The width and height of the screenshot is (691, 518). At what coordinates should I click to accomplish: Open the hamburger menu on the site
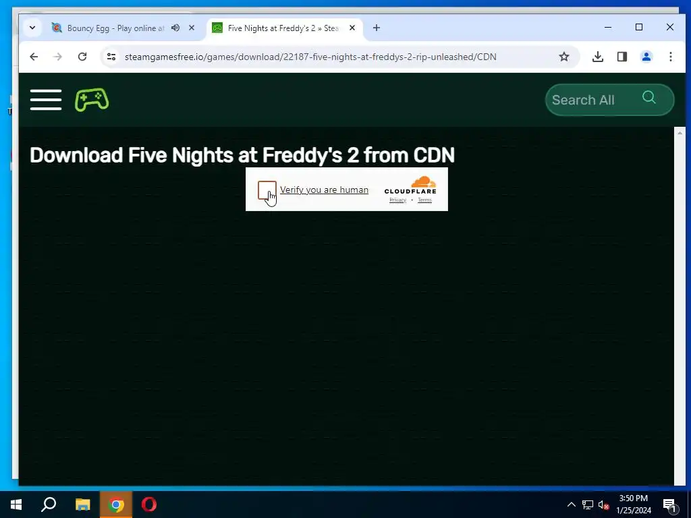pyautogui.click(x=46, y=100)
